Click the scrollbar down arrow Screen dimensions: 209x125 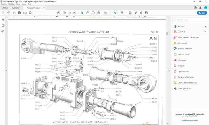point(167,124)
